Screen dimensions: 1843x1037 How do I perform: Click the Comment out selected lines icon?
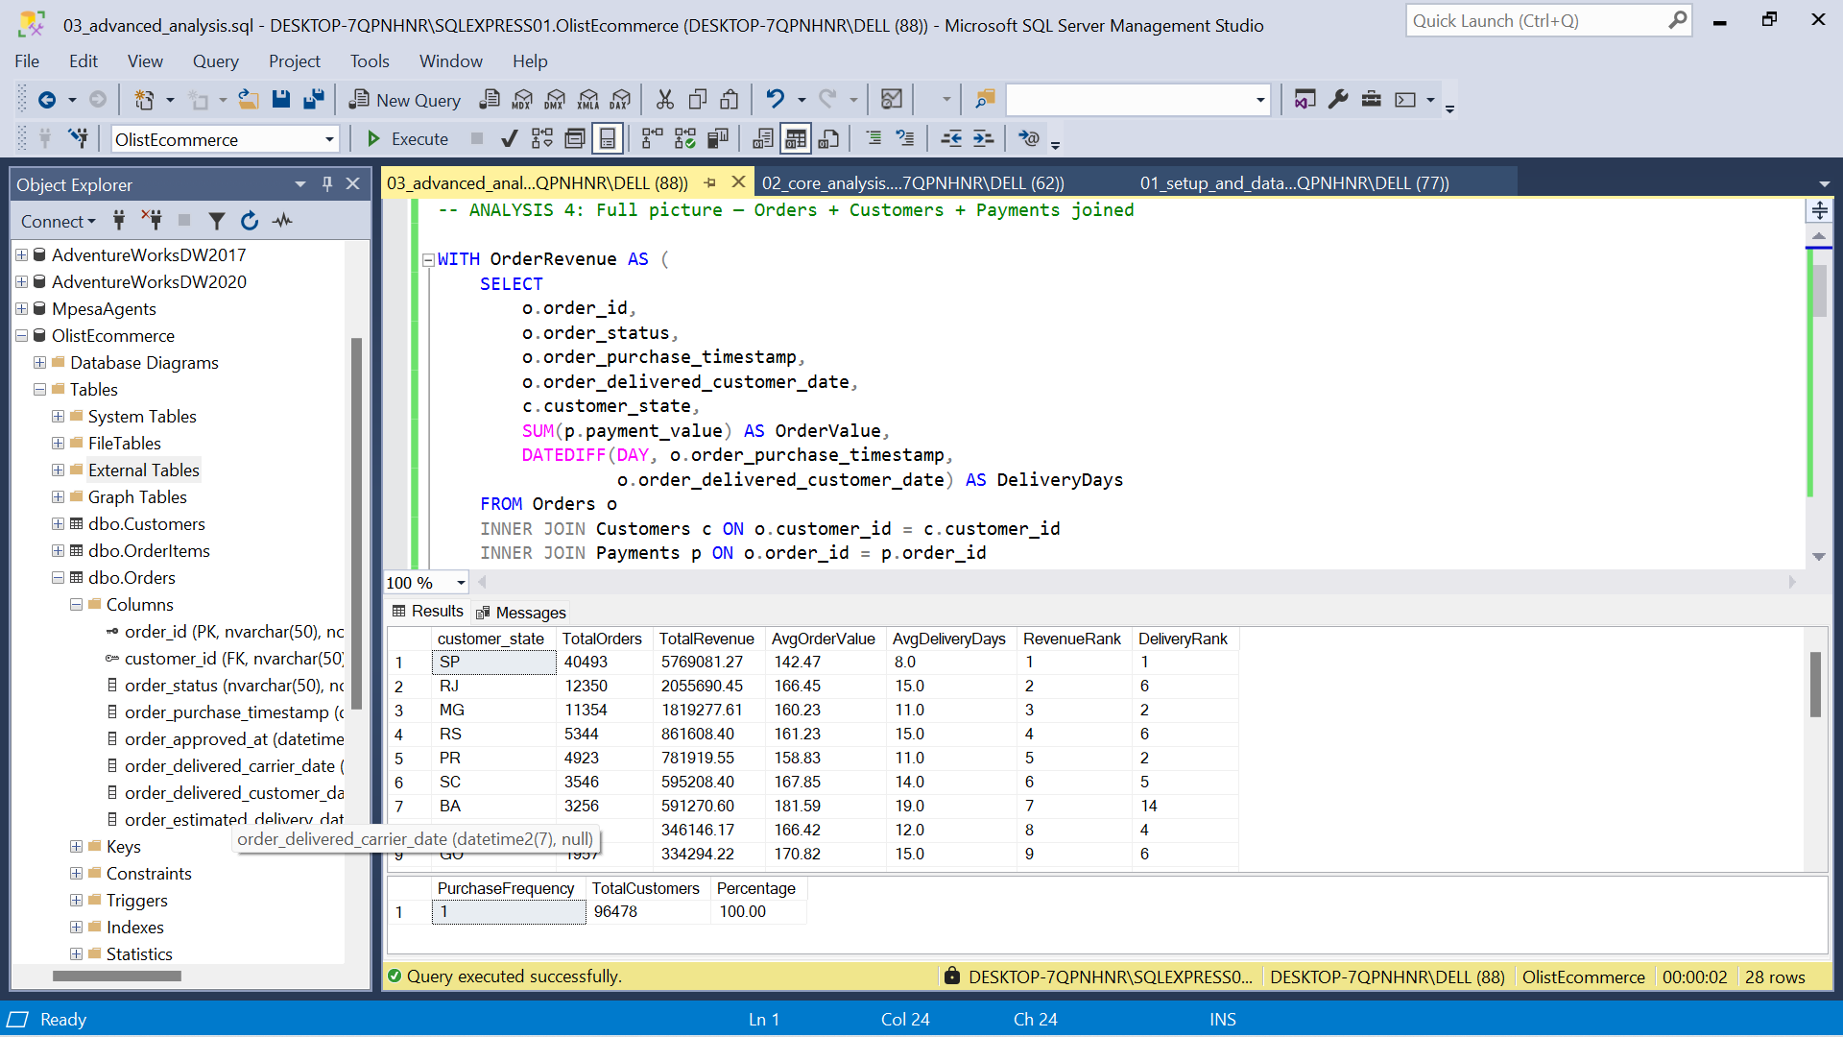pos(874,139)
